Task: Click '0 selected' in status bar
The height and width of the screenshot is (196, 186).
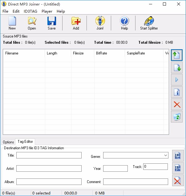Action: coord(41,193)
